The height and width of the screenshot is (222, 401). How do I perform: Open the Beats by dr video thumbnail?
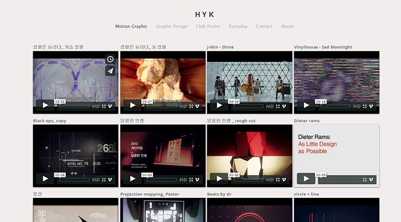[250, 210]
